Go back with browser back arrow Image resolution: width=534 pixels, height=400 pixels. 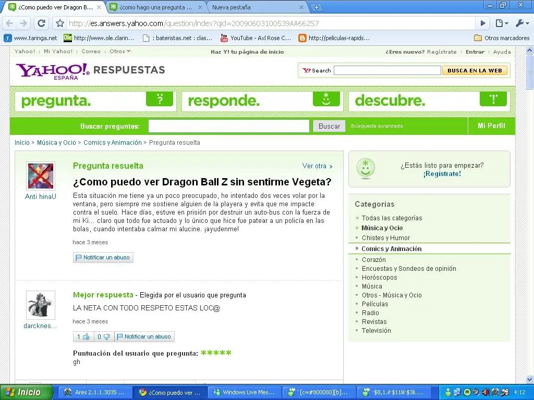pyautogui.click(x=9, y=23)
